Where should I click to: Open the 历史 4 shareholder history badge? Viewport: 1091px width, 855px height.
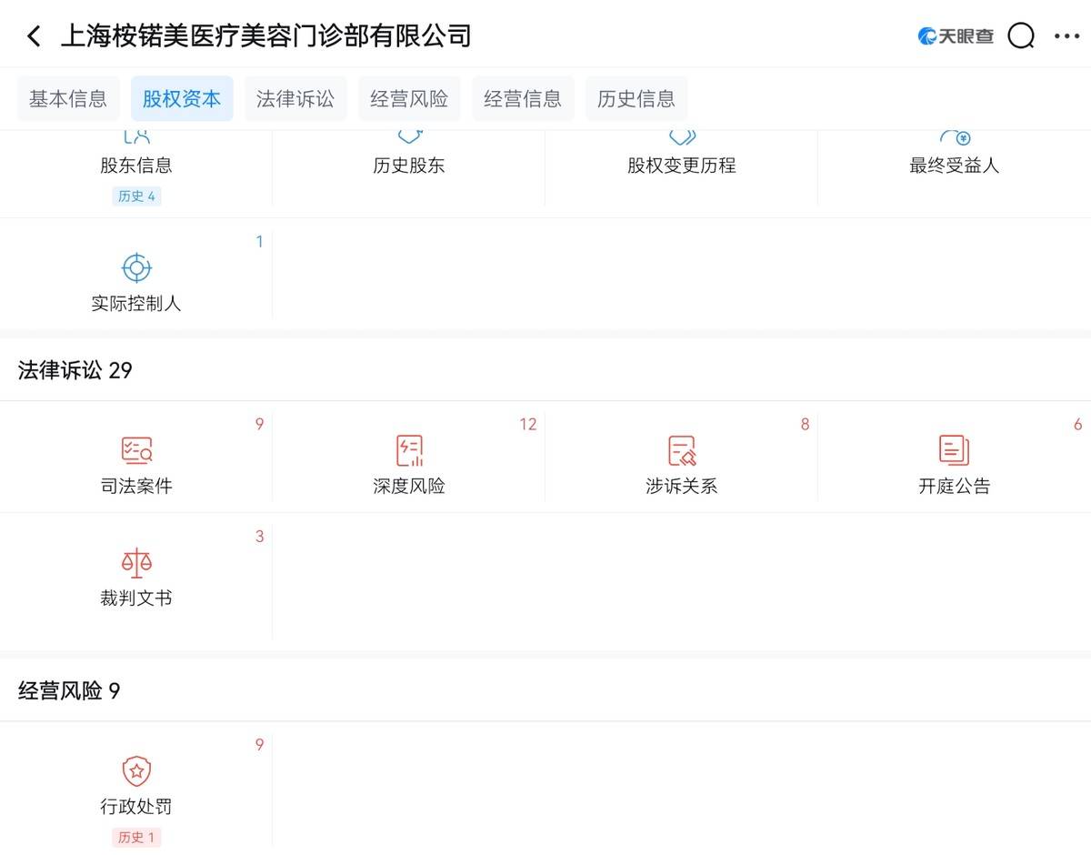coord(136,196)
